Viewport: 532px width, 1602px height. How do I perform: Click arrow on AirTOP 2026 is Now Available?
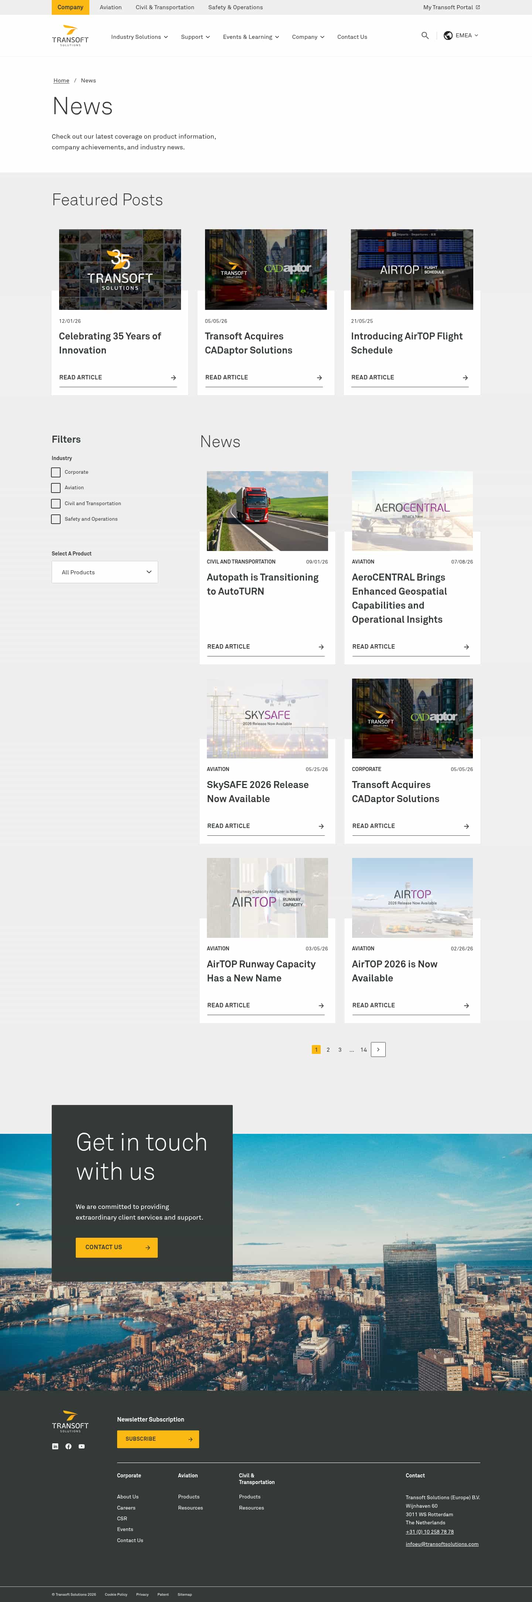pos(466,1005)
